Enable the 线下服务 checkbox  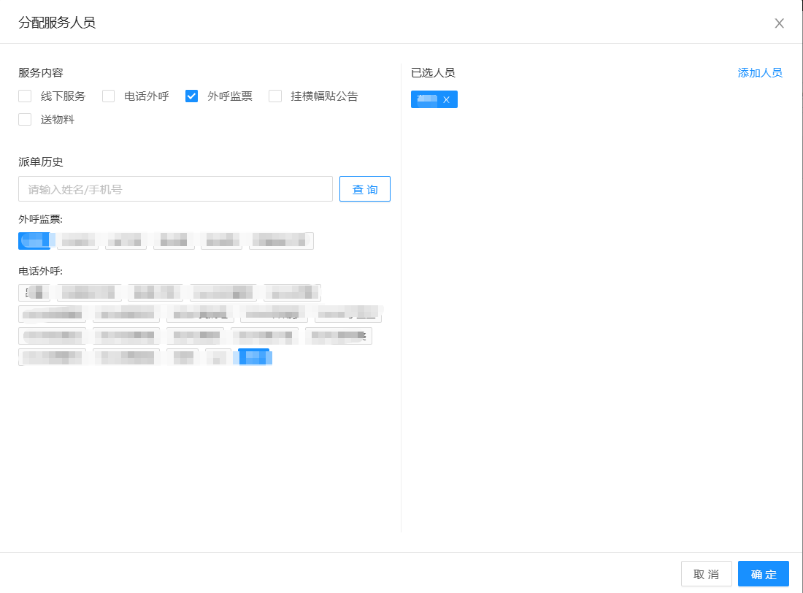[25, 96]
